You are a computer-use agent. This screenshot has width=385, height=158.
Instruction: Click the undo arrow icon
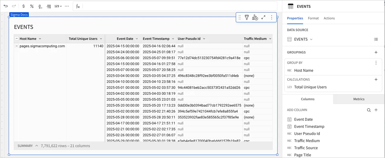6,6
